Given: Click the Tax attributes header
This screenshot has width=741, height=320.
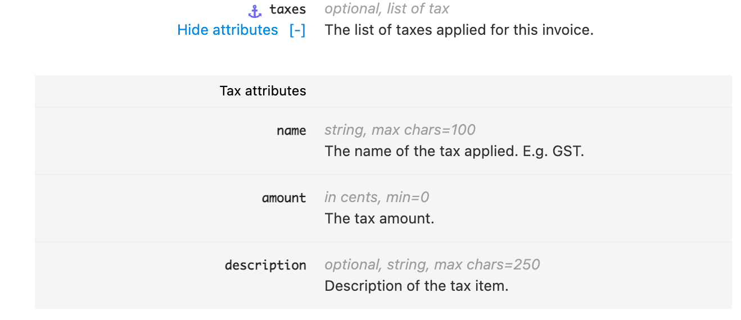Looking at the screenshot, I should click(263, 91).
